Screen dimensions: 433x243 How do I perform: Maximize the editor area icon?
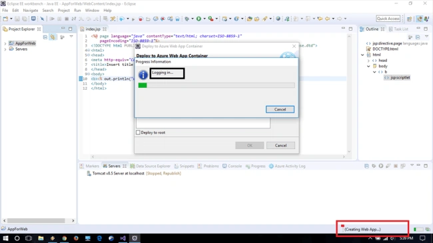pyautogui.click(x=350, y=29)
